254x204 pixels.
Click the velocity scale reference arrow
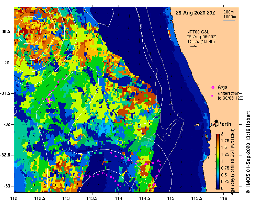click(x=194, y=47)
